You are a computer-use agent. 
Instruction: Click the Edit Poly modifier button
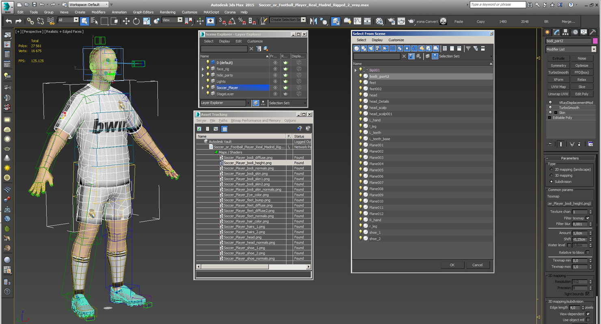582,94
